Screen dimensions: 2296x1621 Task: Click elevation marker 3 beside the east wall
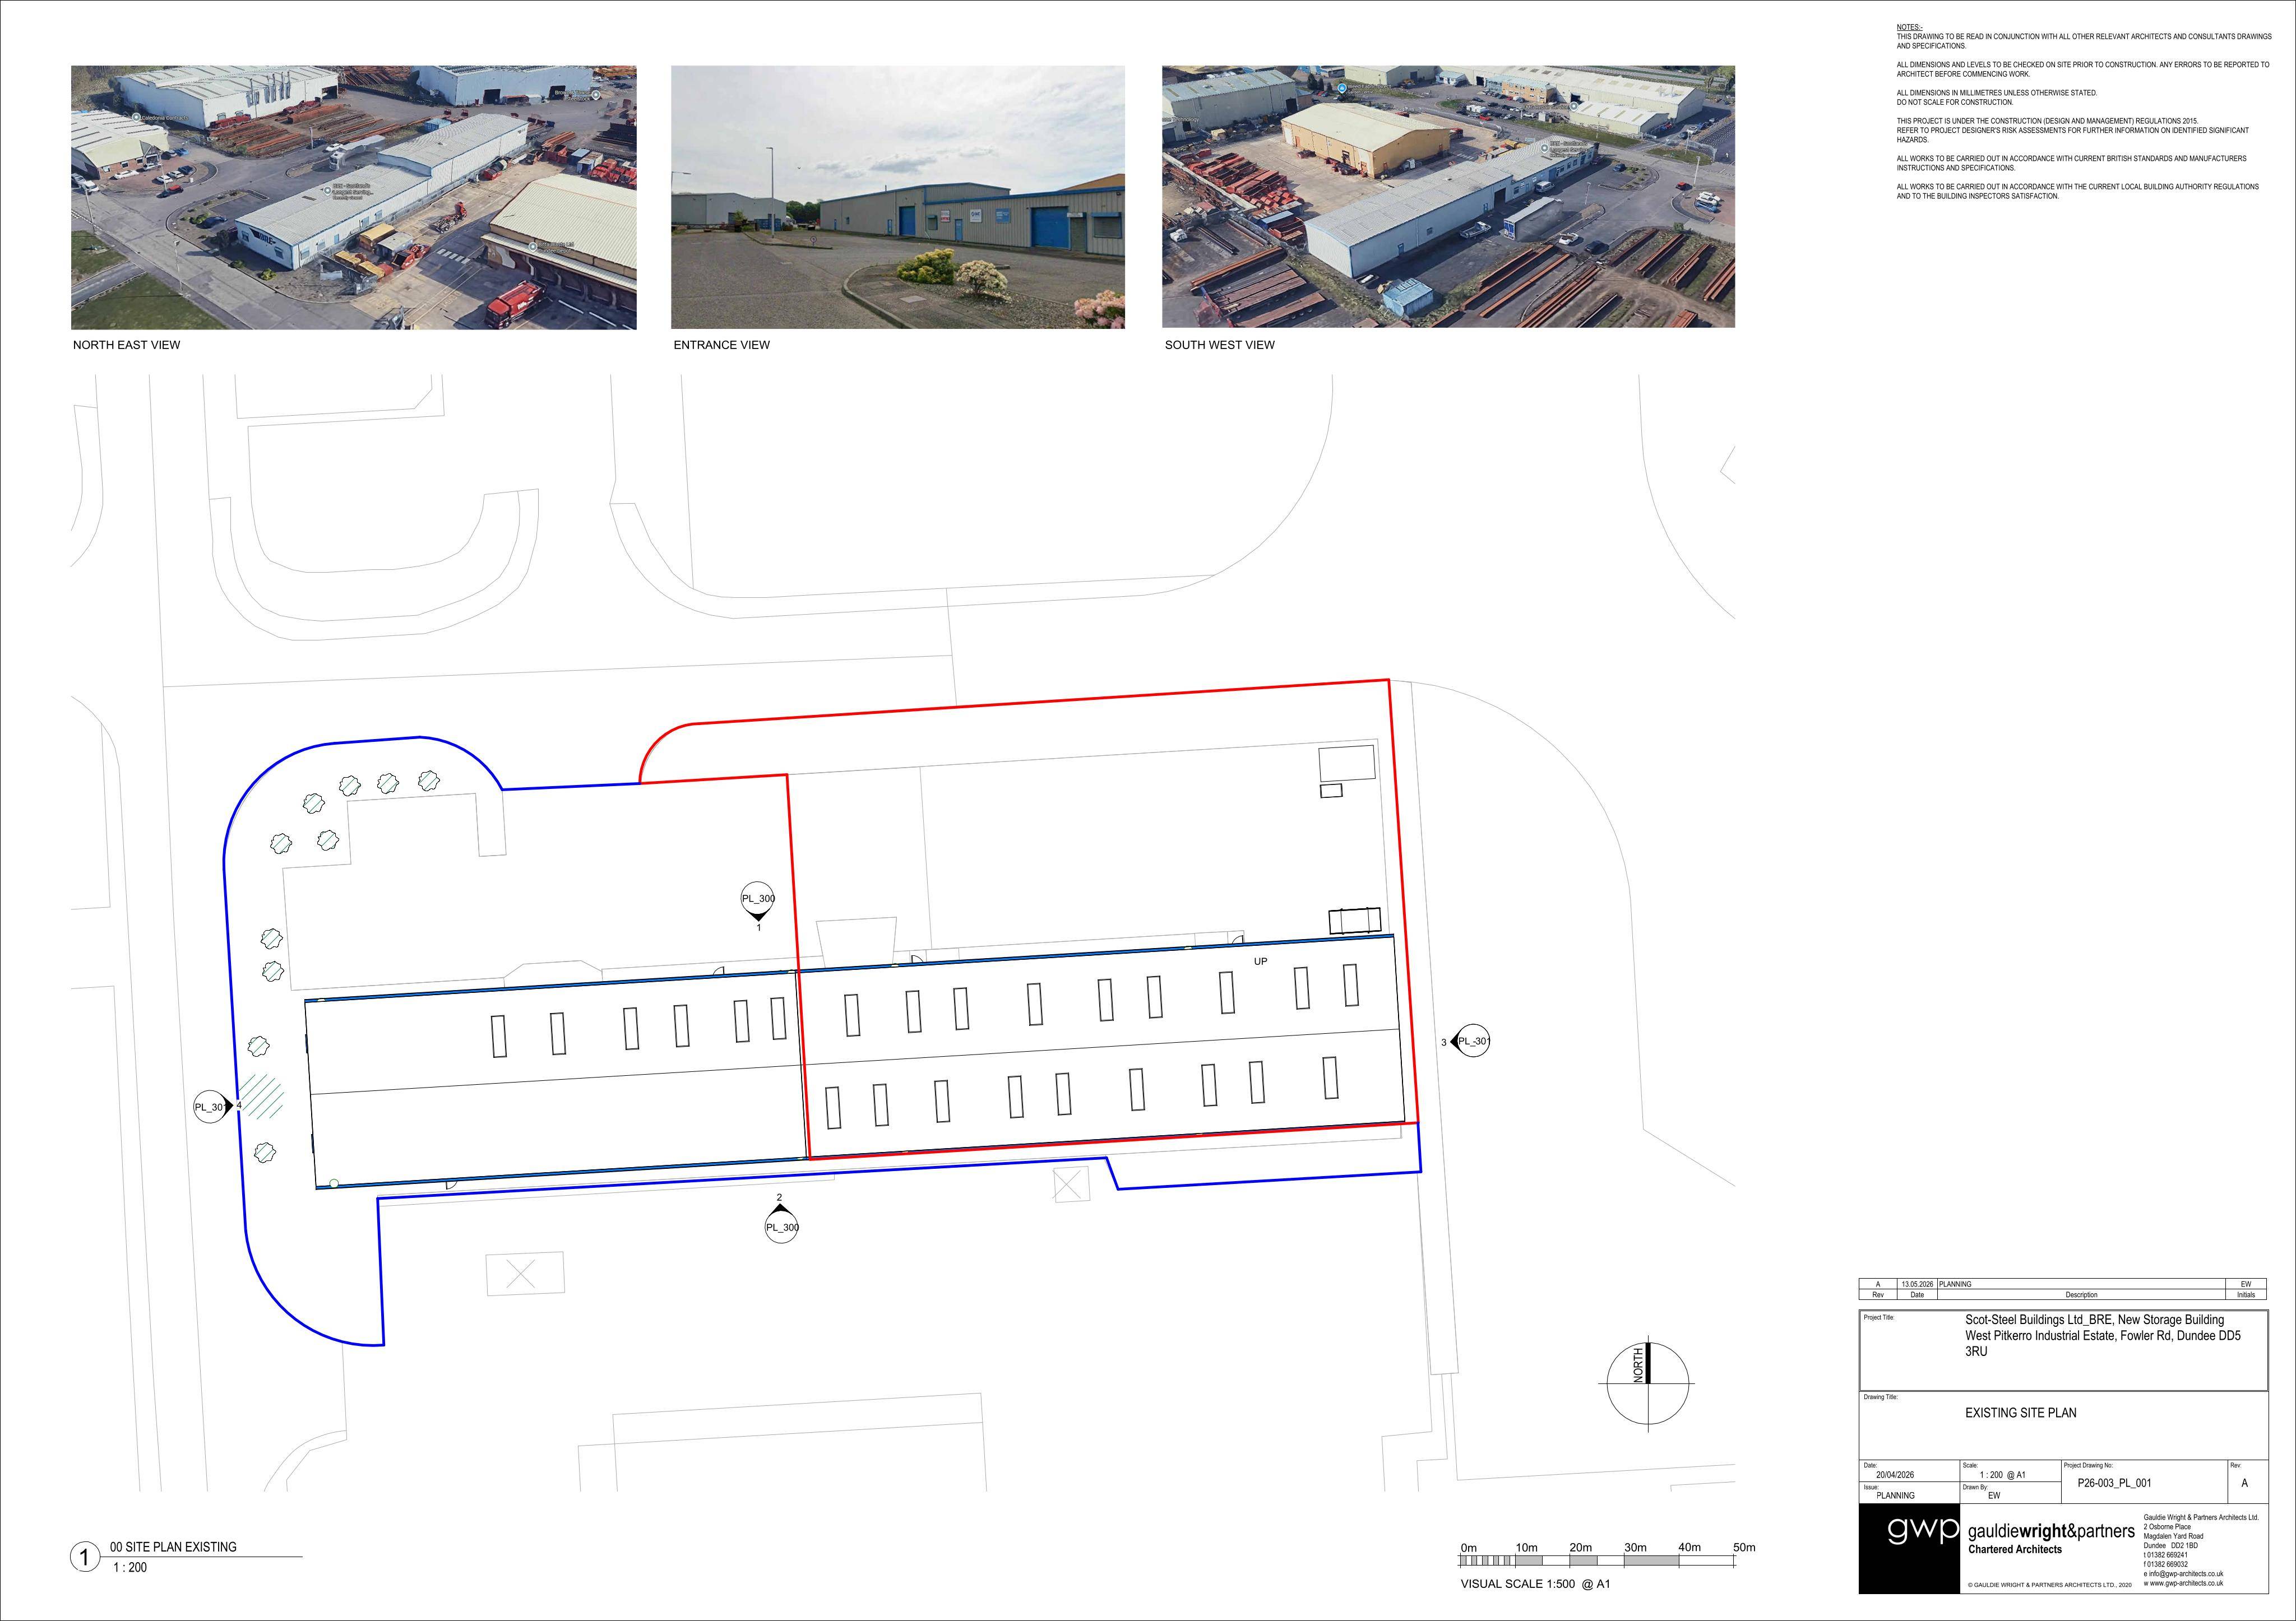point(1470,1042)
